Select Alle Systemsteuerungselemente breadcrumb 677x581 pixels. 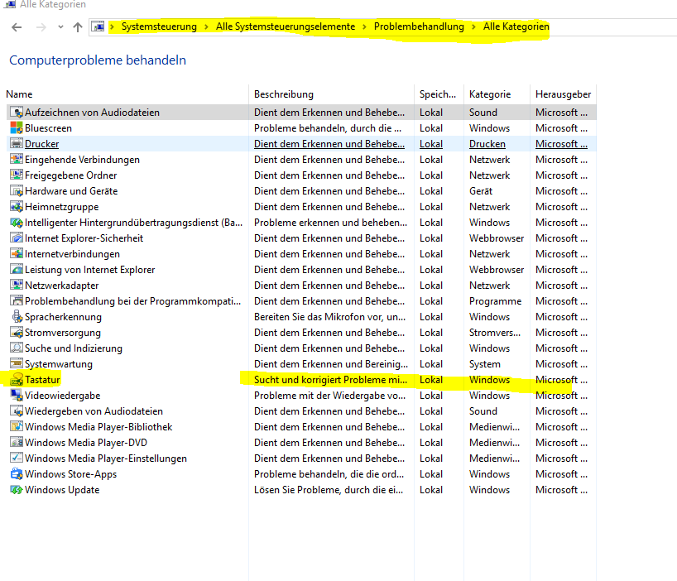286,26
